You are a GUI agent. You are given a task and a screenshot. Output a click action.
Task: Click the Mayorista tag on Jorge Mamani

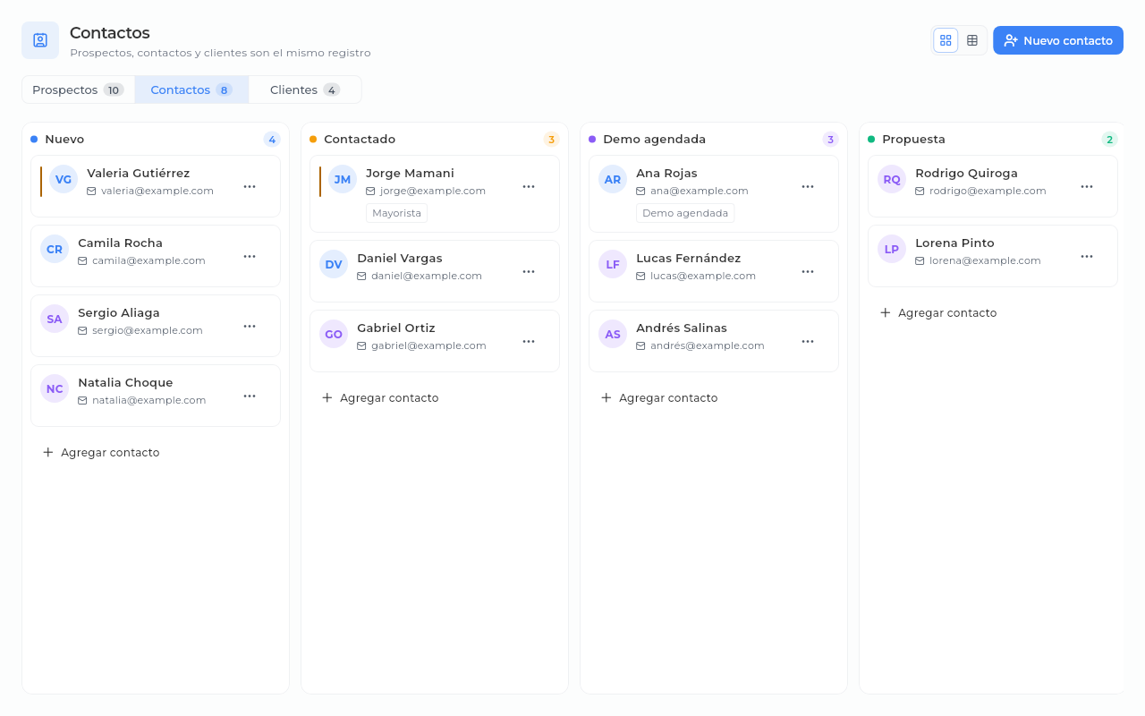[396, 213]
